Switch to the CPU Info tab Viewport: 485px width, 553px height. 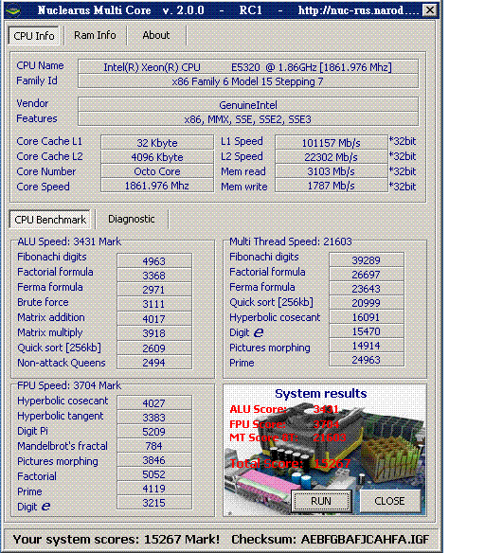[34, 36]
